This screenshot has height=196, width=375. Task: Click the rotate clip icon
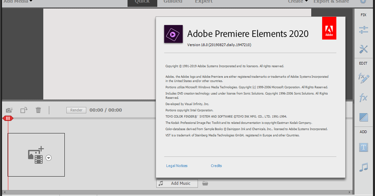coord(24,110)
